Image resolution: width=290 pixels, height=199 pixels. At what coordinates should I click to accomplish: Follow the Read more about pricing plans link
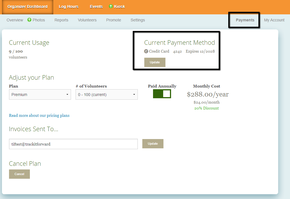point(39,115)
